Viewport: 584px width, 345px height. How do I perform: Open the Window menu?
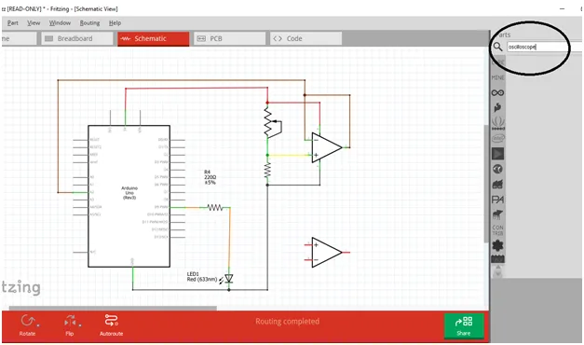(x=60, y=22)
